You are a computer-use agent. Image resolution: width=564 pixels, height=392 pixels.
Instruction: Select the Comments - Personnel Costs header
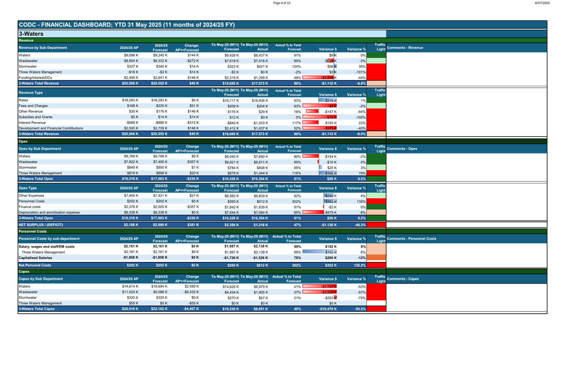[x=411, y=238]
